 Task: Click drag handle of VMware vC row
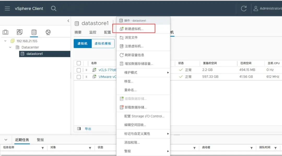click(86, 77)
